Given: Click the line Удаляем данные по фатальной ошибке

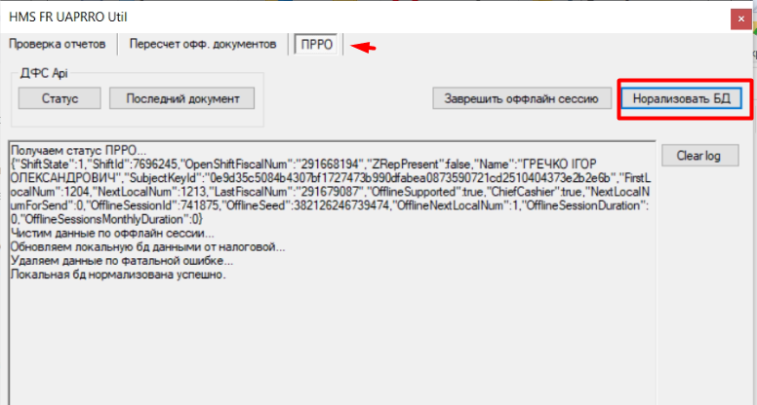Looking at the screenshot, I should pos(121,261).
